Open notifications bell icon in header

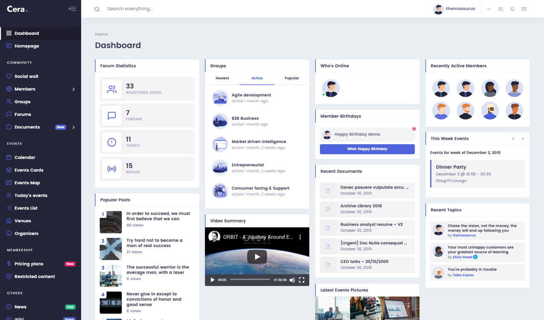[x=512, y=9]
